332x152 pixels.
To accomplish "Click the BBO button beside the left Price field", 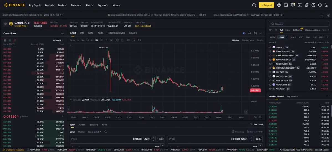I will tap(161, 139).
